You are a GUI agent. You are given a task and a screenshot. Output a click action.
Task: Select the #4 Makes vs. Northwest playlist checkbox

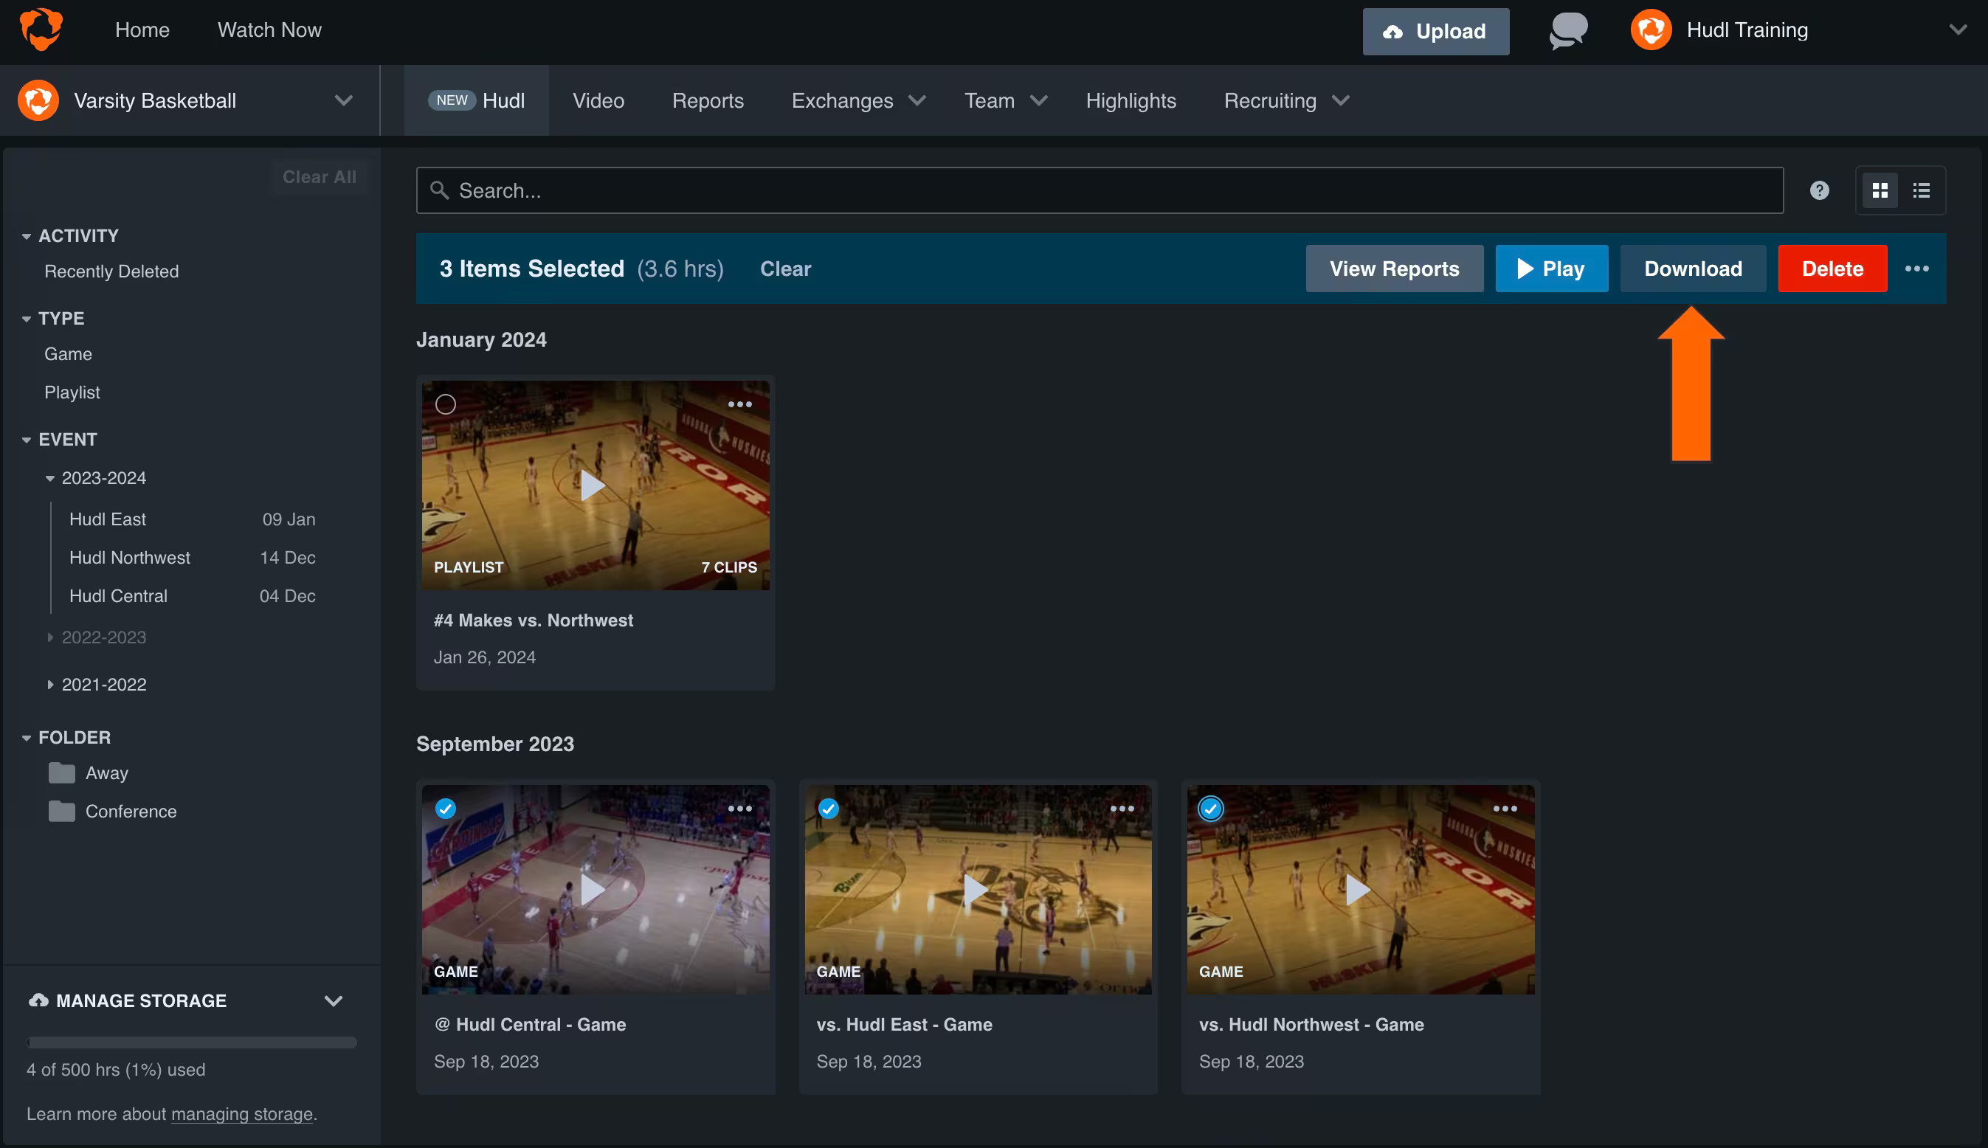[x=446, y=404]
